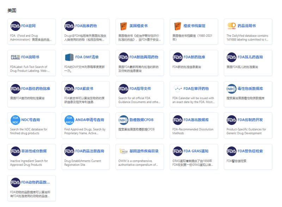Image resolution: width=282 pixels, height=207 pixels.
Task: Click the FDA Label icon beside FDA说明书
Action: [15, 57]
